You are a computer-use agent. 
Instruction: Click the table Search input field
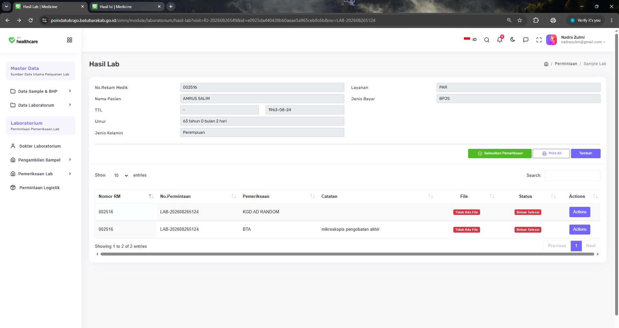point(572,175)
